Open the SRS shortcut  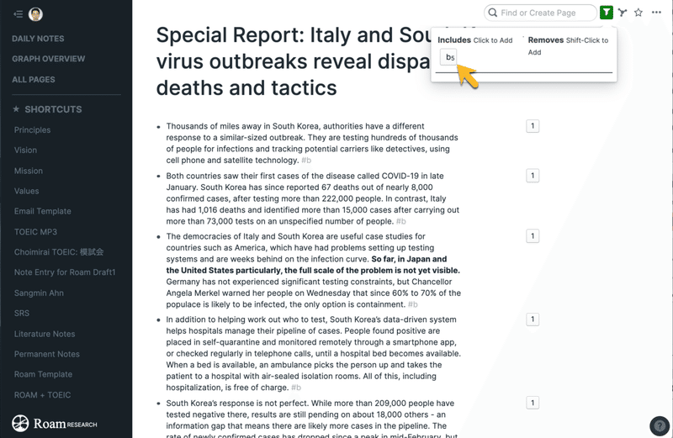point(22,314)
